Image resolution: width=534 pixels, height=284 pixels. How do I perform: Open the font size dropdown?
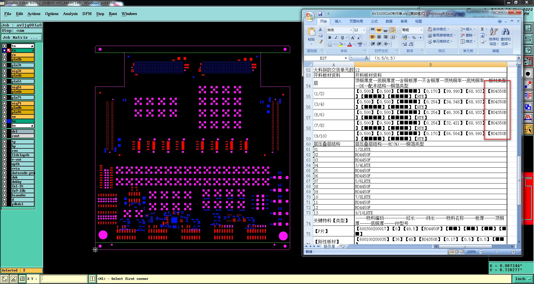pyautogui.click(x=364, y=30)
